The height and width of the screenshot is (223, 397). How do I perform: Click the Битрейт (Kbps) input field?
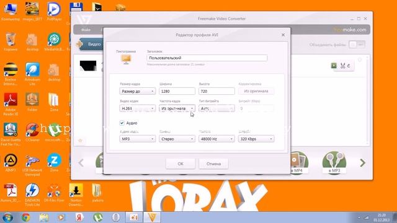click(256, 108)
